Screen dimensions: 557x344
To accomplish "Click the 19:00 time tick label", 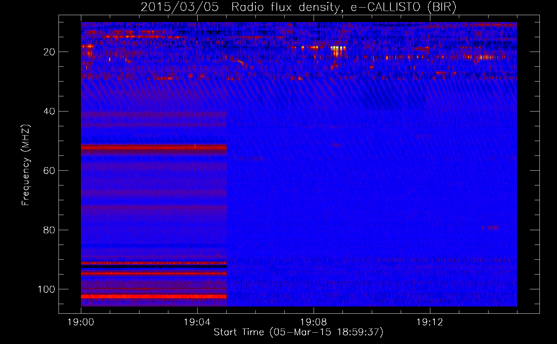I will pyautogui.click(x=81, y=322).
